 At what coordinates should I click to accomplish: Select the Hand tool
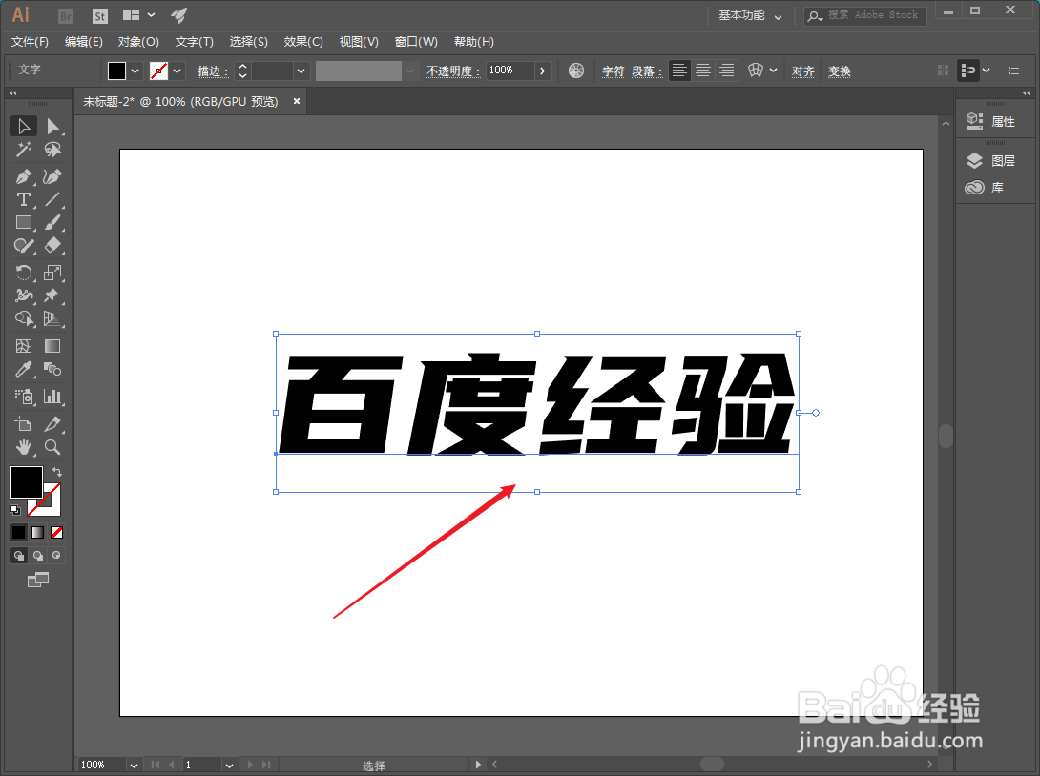23,447
